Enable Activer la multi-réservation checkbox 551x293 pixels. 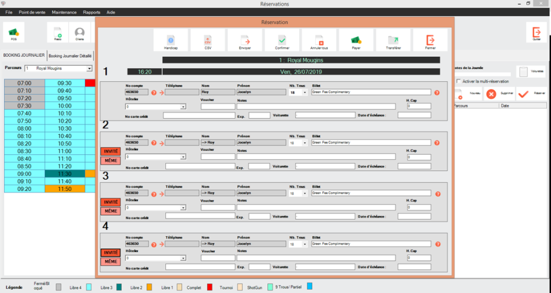click(x=458, y=81)
